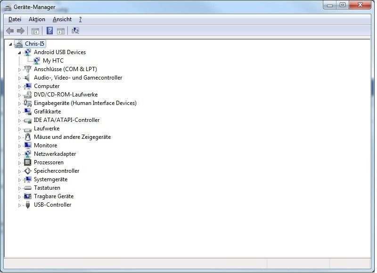
Task: Open the ? help menu
Action: [x=80, y=19]
